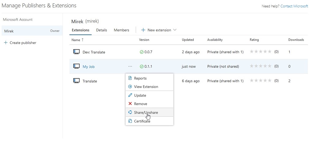
Task: Click the View Extension arrow icon
Action: coord(130,87)
